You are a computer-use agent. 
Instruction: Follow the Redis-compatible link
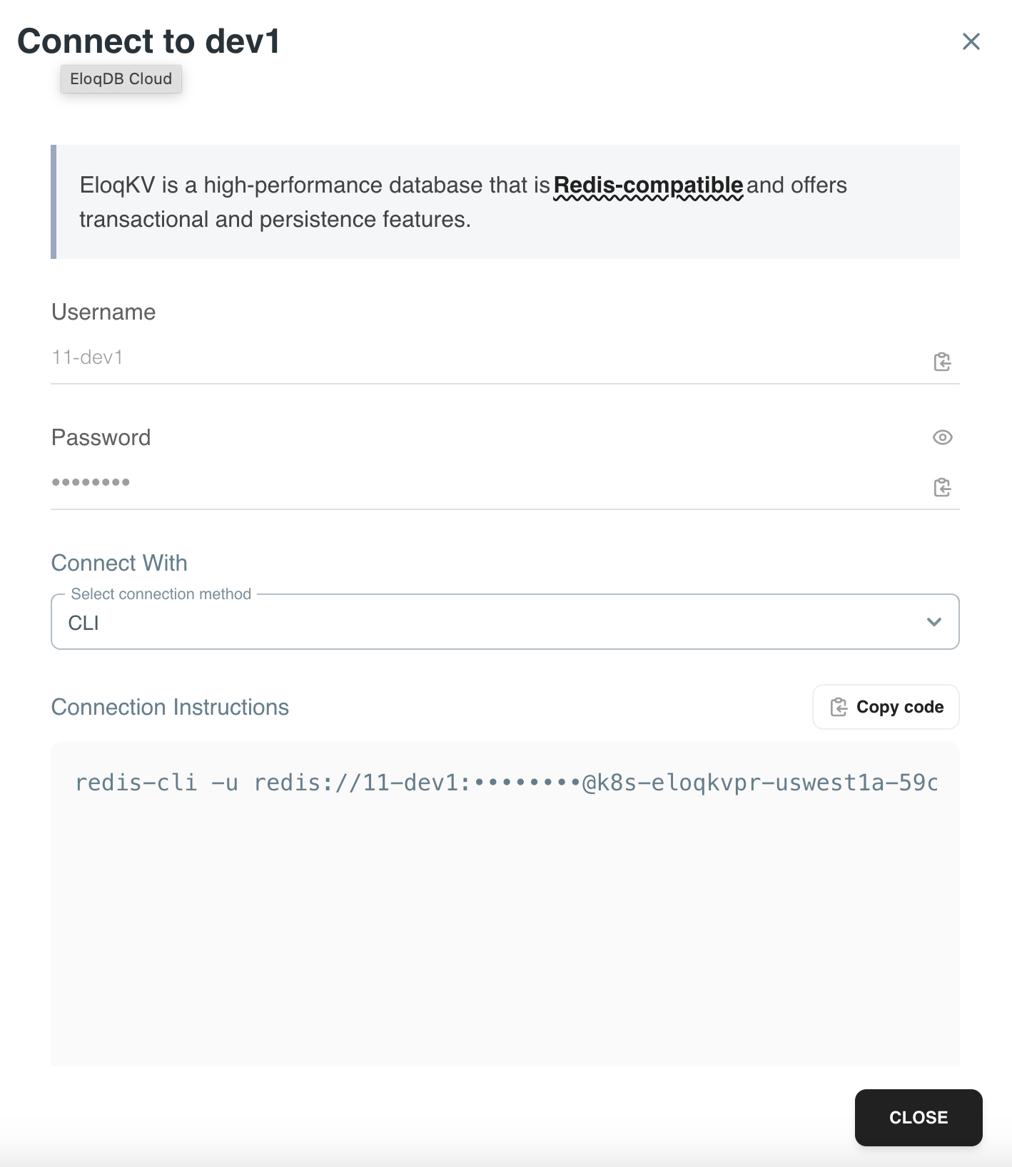[x=648, y=185]
